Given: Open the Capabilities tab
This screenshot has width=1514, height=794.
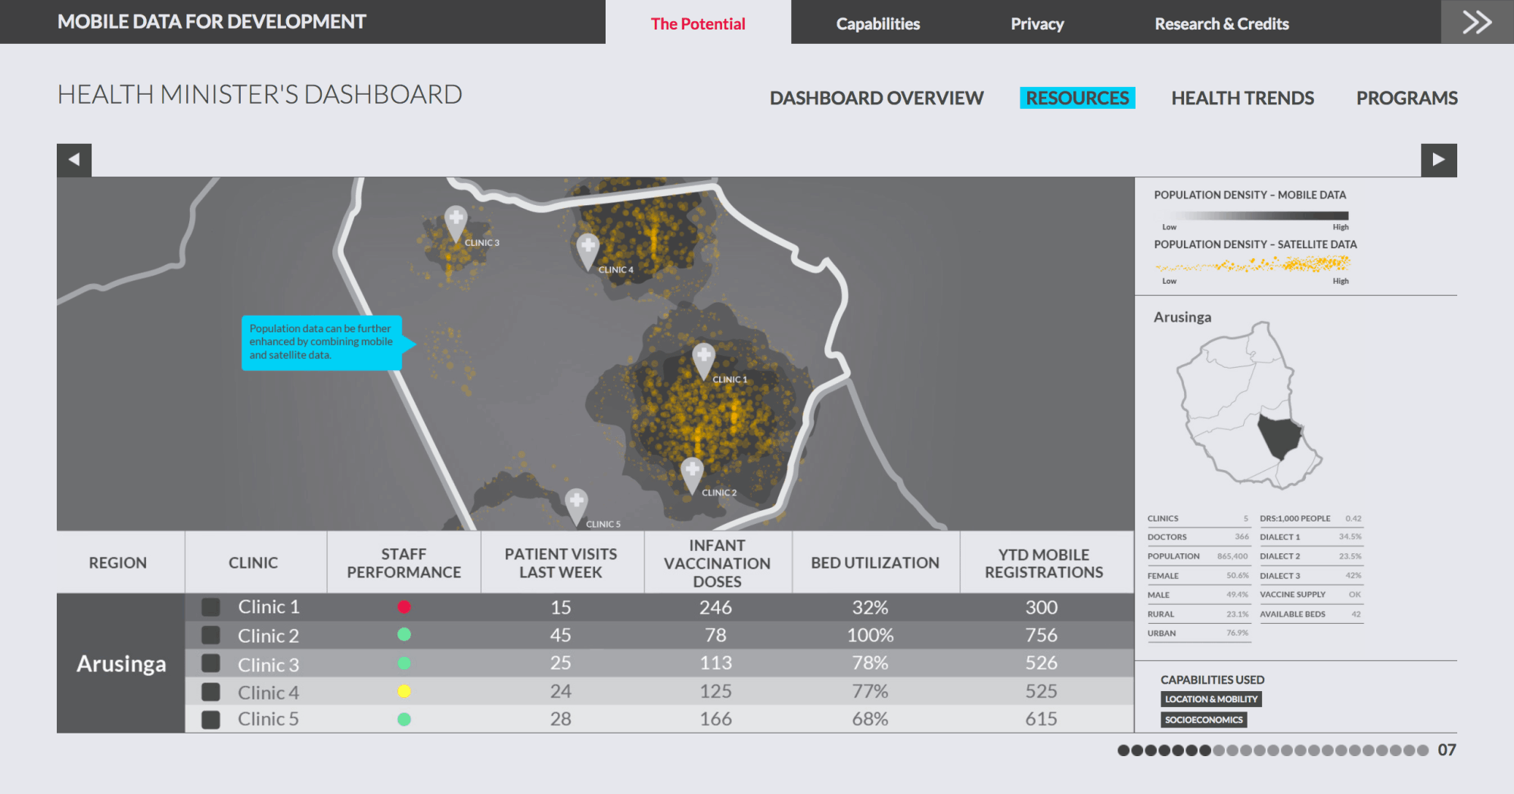Looking at the screenshot, I should [877, 23].
